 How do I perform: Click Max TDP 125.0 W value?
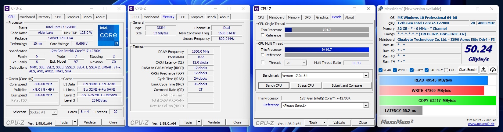[86, 33]
